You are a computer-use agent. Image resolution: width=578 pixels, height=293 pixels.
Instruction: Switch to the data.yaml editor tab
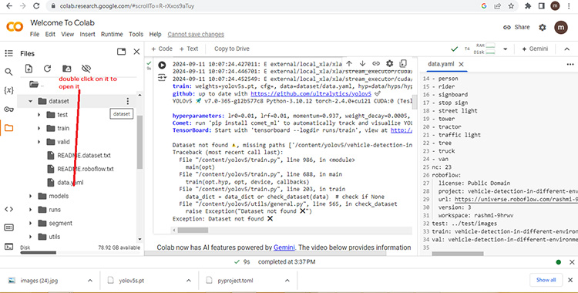point(441,64)
